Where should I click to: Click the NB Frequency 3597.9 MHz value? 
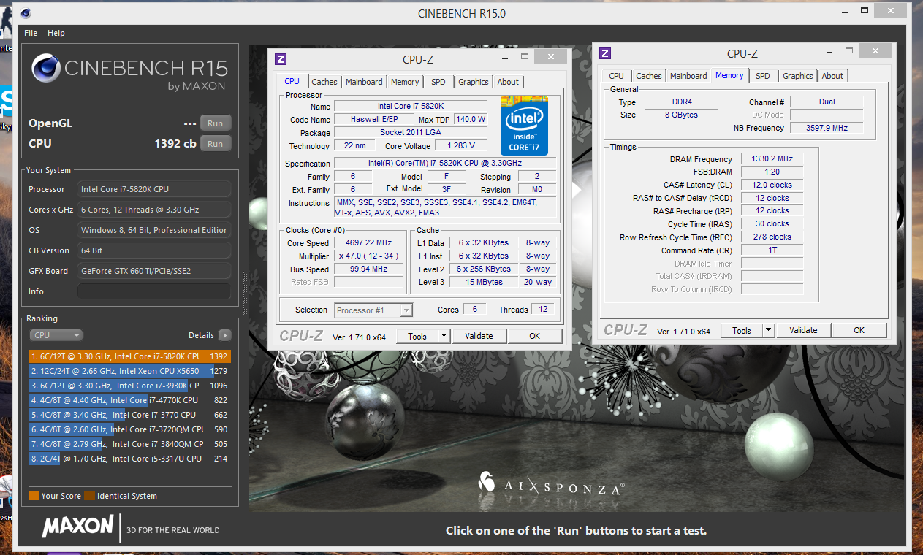pos(827,128)
